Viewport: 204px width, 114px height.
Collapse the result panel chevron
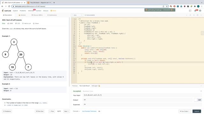click(201, 86)
